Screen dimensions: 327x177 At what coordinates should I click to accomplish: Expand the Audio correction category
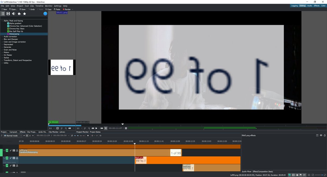point(2,36)
